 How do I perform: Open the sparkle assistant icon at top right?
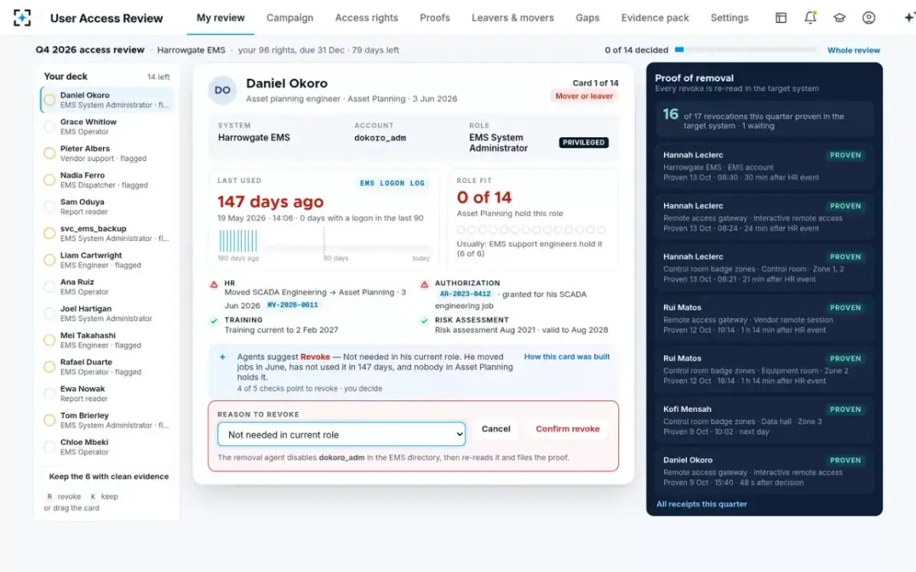[908, 18]
